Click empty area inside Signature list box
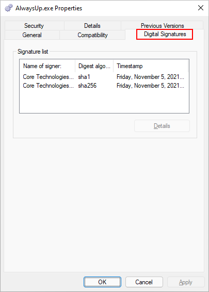Viewport: 209px width, 292px height. 104,102
